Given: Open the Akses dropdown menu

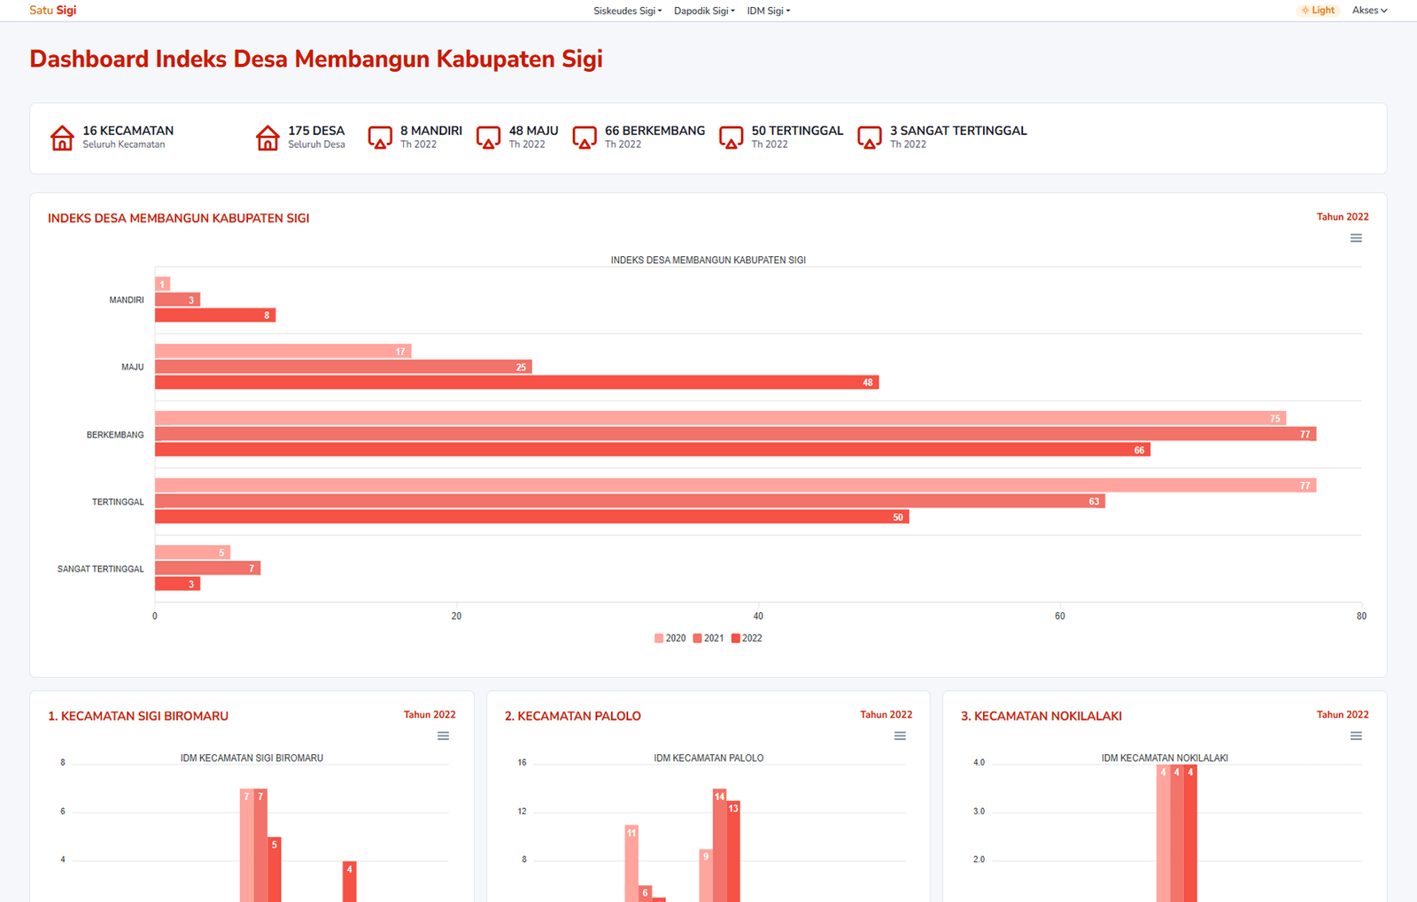Looking at the screenshot, I should pos(1369,11).
